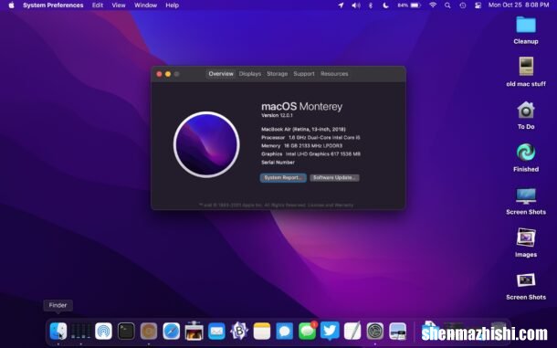Select the To Do desktop item

pos(526,115)
